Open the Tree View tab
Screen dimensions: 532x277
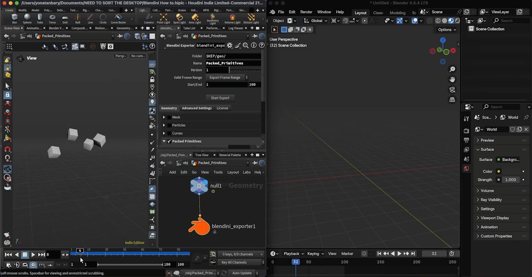point(202,155)
